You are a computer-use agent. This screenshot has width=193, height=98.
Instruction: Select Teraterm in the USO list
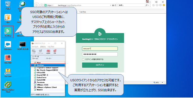(48, 82)
